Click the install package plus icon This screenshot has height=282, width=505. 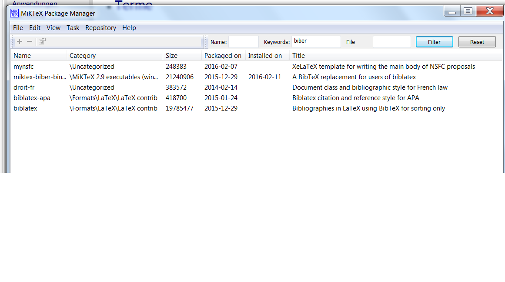point(20,42)
